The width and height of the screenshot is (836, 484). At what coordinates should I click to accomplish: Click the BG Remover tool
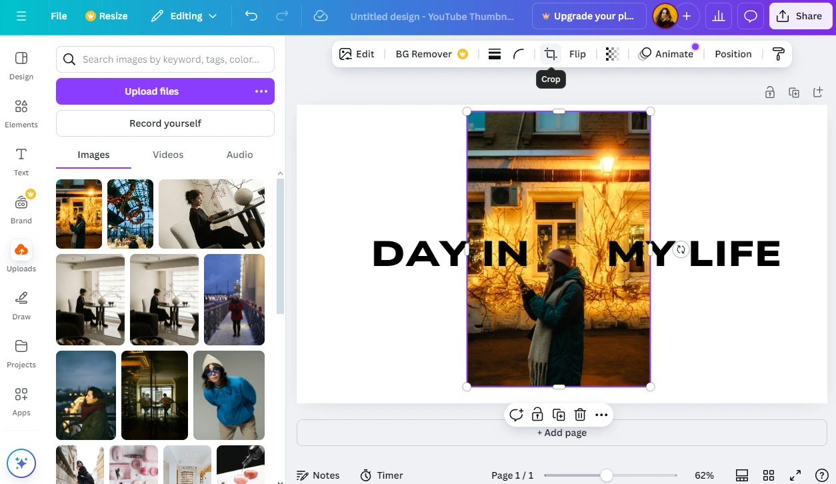[431, 54]
